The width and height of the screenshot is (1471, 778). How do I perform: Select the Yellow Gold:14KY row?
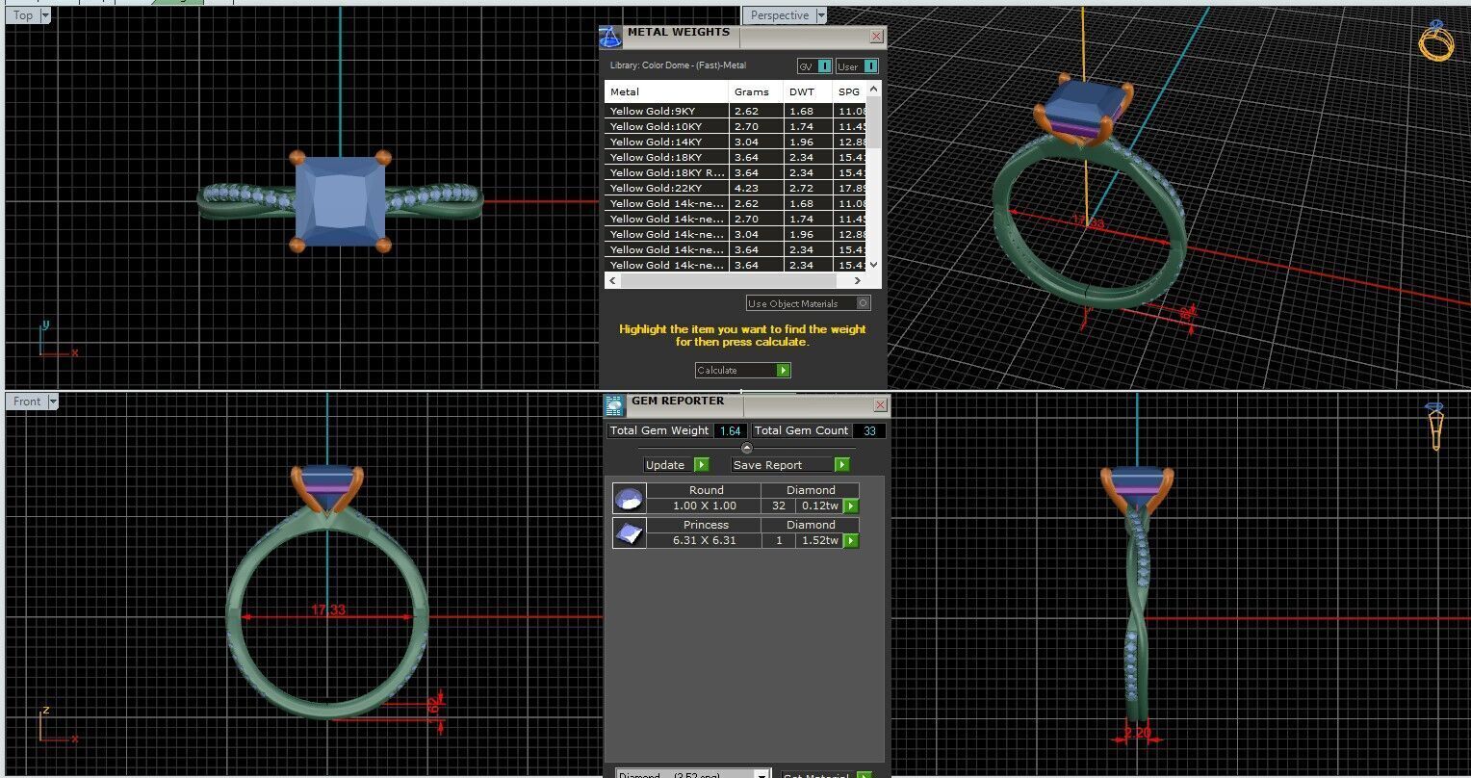point(735,142)
